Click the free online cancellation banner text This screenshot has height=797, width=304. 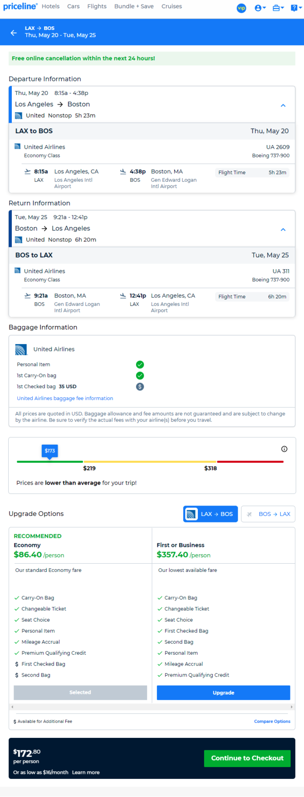pos(83,58)
